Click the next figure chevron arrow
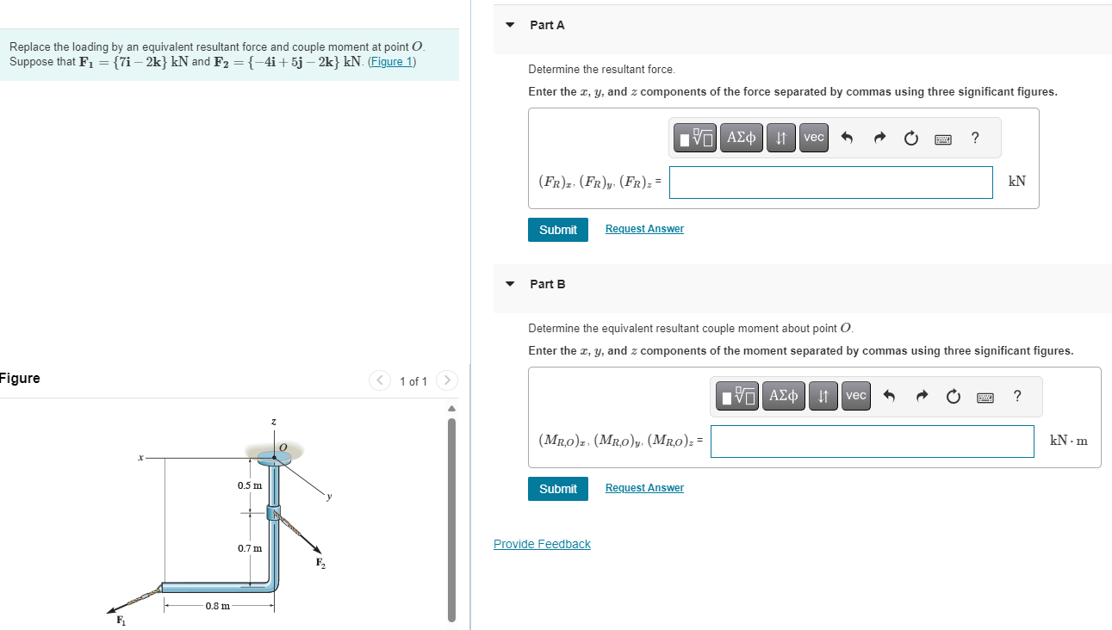1112x630 pixels. (447, 380)
